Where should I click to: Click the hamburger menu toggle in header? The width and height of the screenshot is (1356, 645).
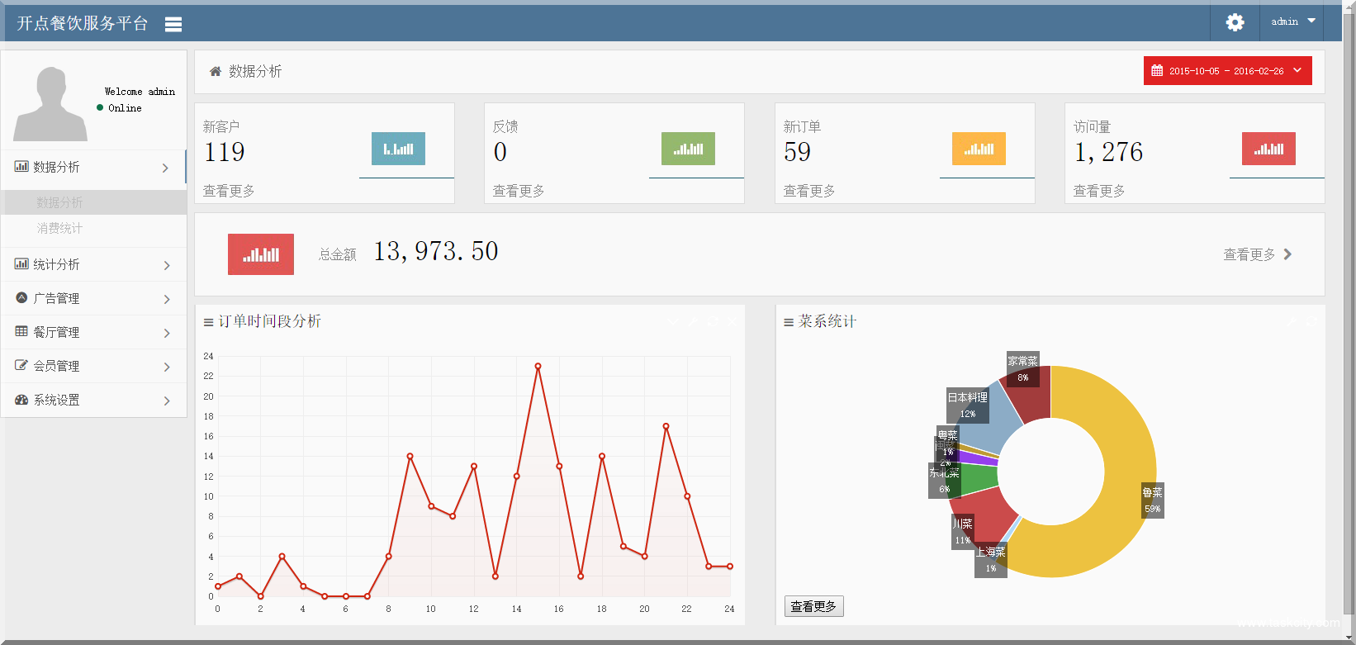[173, 24]
